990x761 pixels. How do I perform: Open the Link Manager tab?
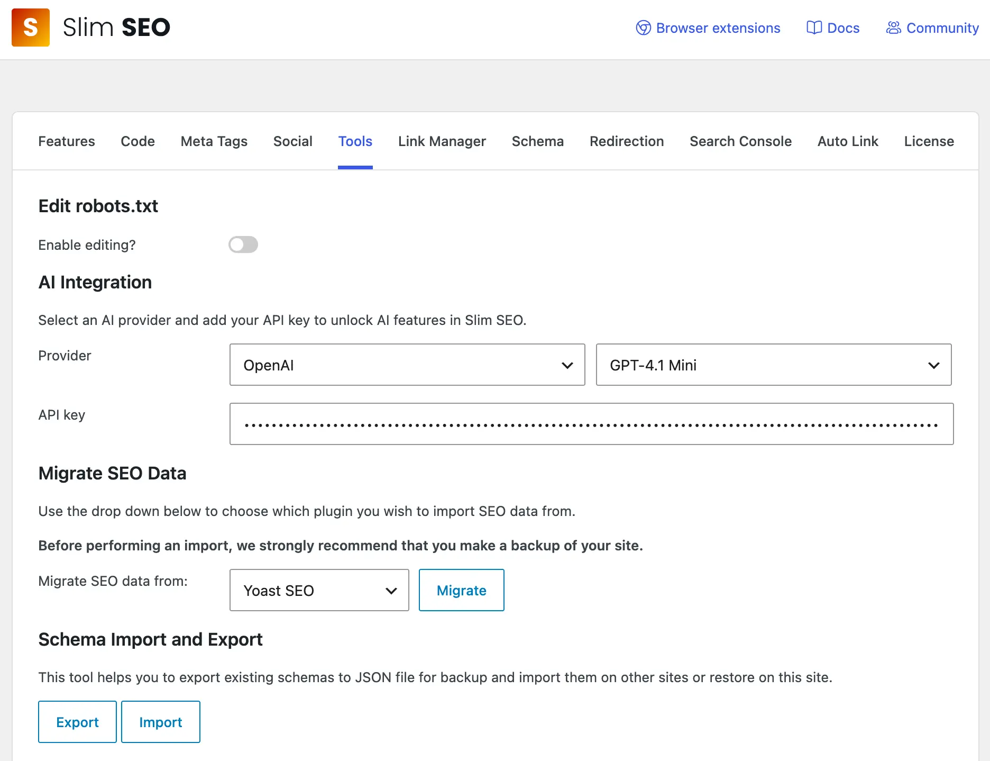click(442, 141)
